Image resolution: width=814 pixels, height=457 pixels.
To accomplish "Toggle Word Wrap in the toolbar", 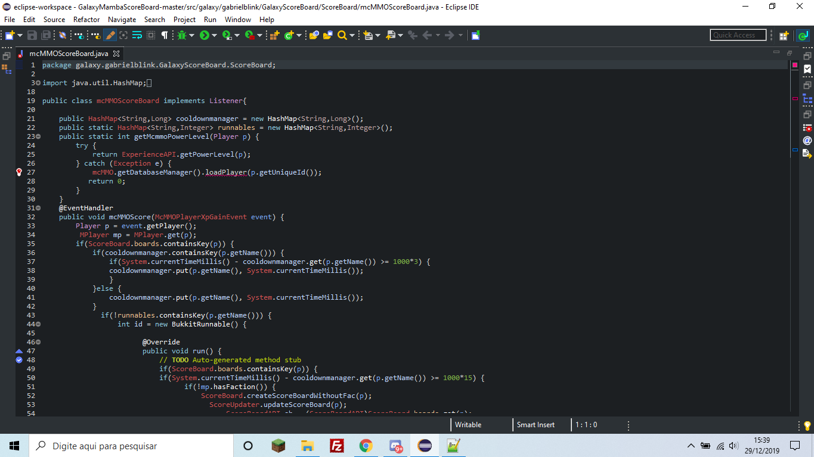I will pos(137,35).
